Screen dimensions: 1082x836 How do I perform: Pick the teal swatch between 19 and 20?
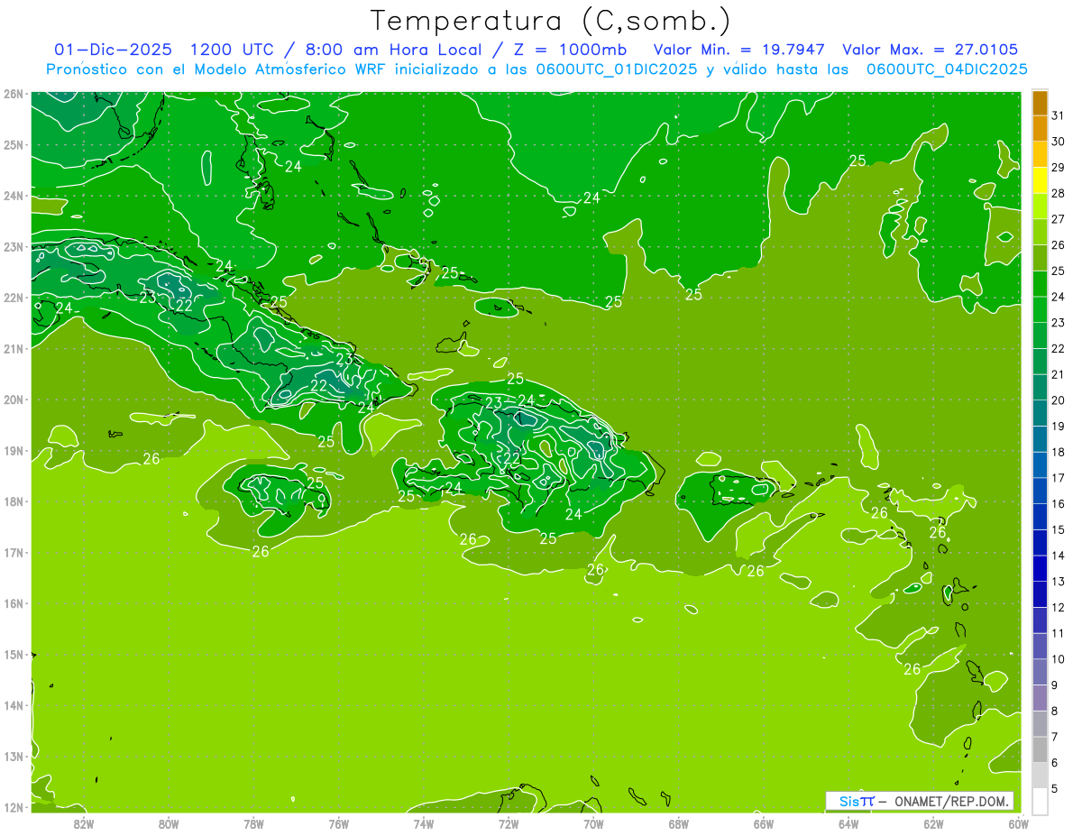[1040, 413]
